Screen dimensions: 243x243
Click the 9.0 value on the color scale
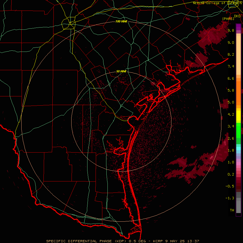coord(231,42)
